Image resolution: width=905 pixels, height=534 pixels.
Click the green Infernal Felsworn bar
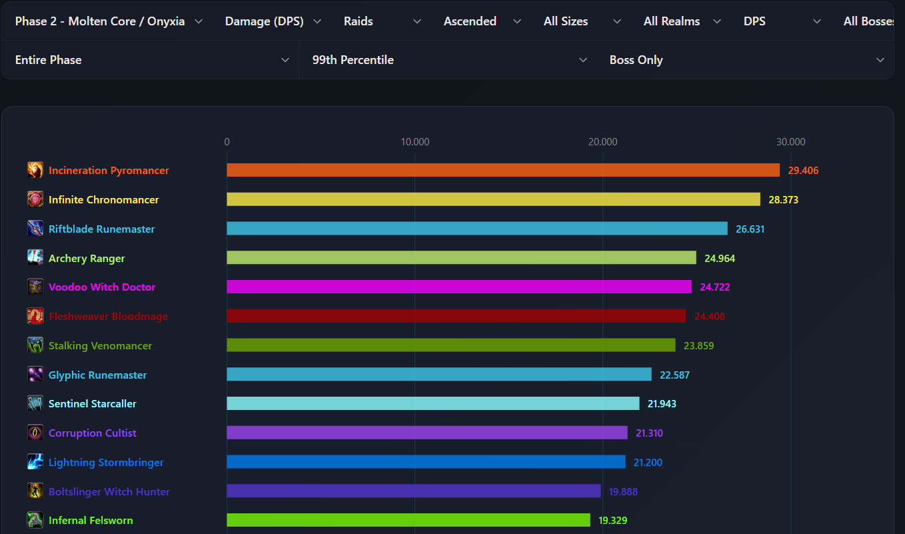[409, 520]
